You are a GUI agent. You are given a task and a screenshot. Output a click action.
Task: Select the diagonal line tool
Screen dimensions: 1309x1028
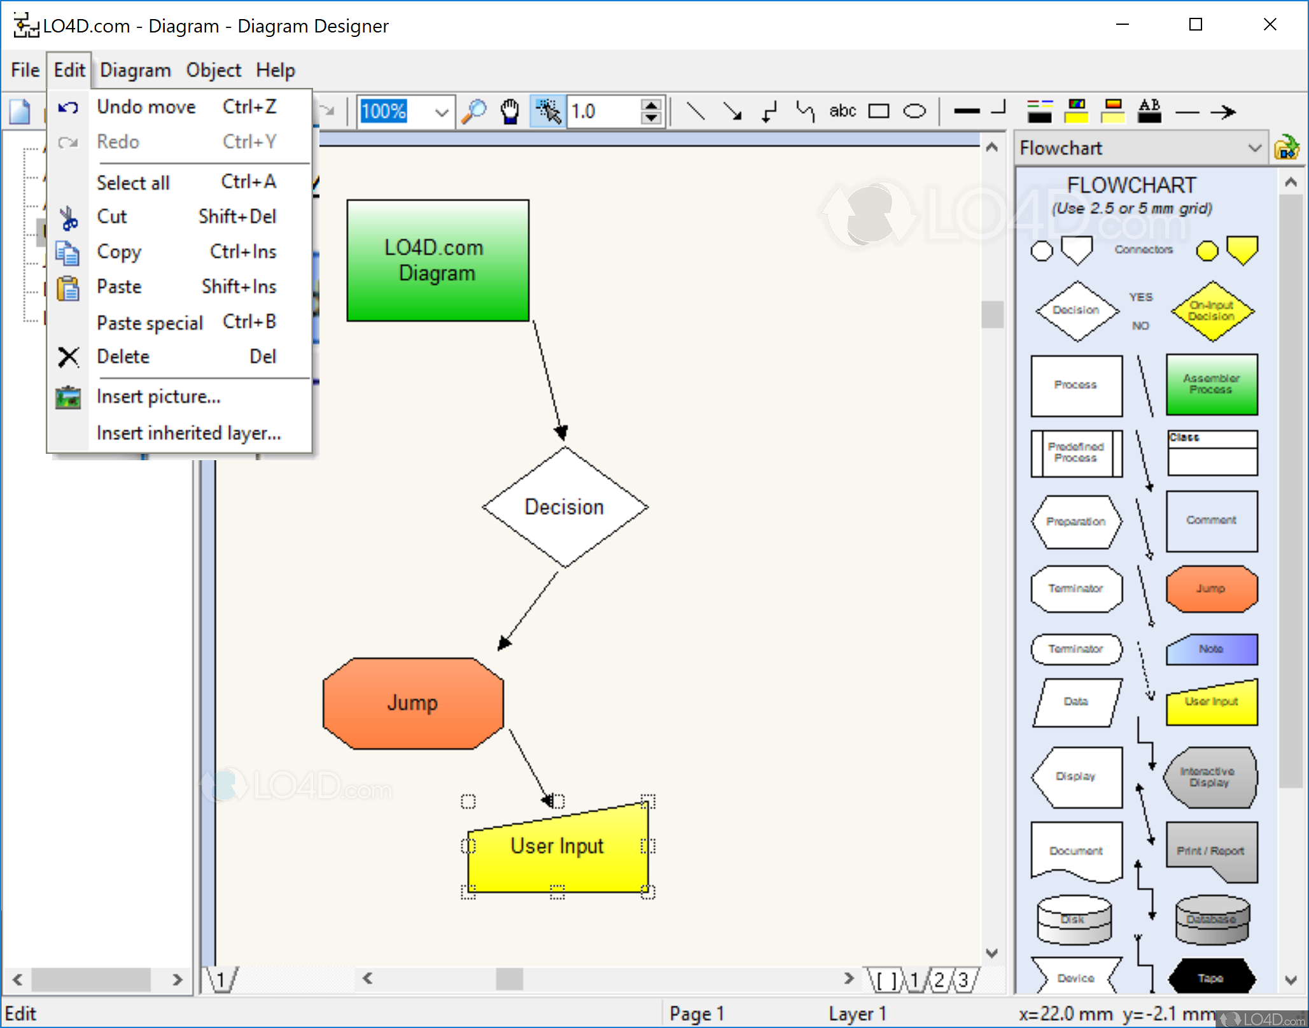696,111
